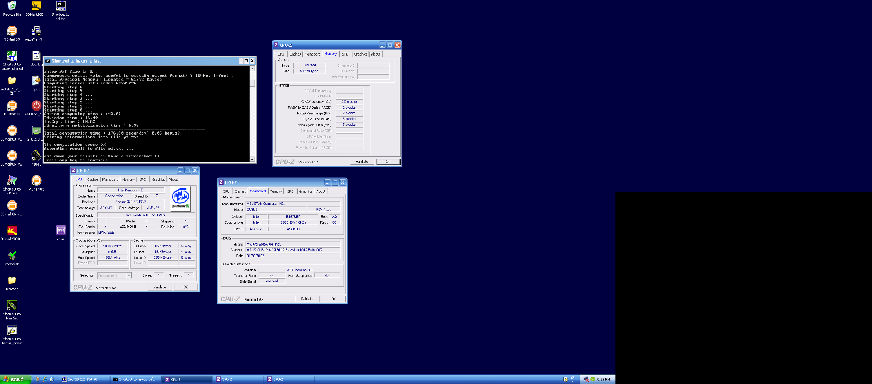Open Memory tab in Intel Pentium window
The image size is (872, 384).
[128, 179]
